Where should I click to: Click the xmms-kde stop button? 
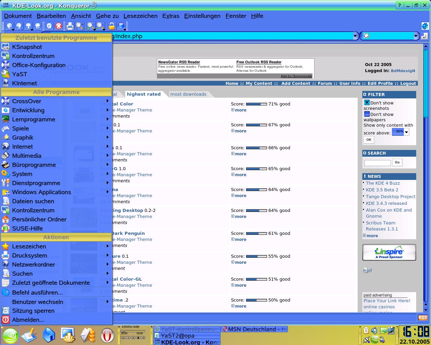(138, 338)
